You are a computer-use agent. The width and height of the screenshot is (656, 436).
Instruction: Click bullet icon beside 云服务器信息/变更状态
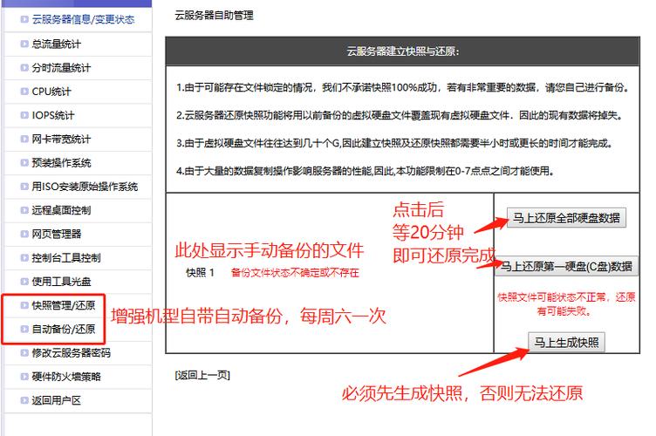pyautogui.click(x=24, y=19)
